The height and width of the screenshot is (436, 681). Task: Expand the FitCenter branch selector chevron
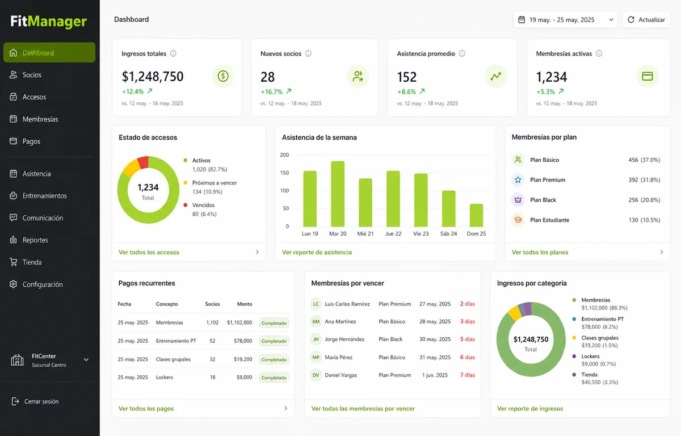tap(86, 359)
